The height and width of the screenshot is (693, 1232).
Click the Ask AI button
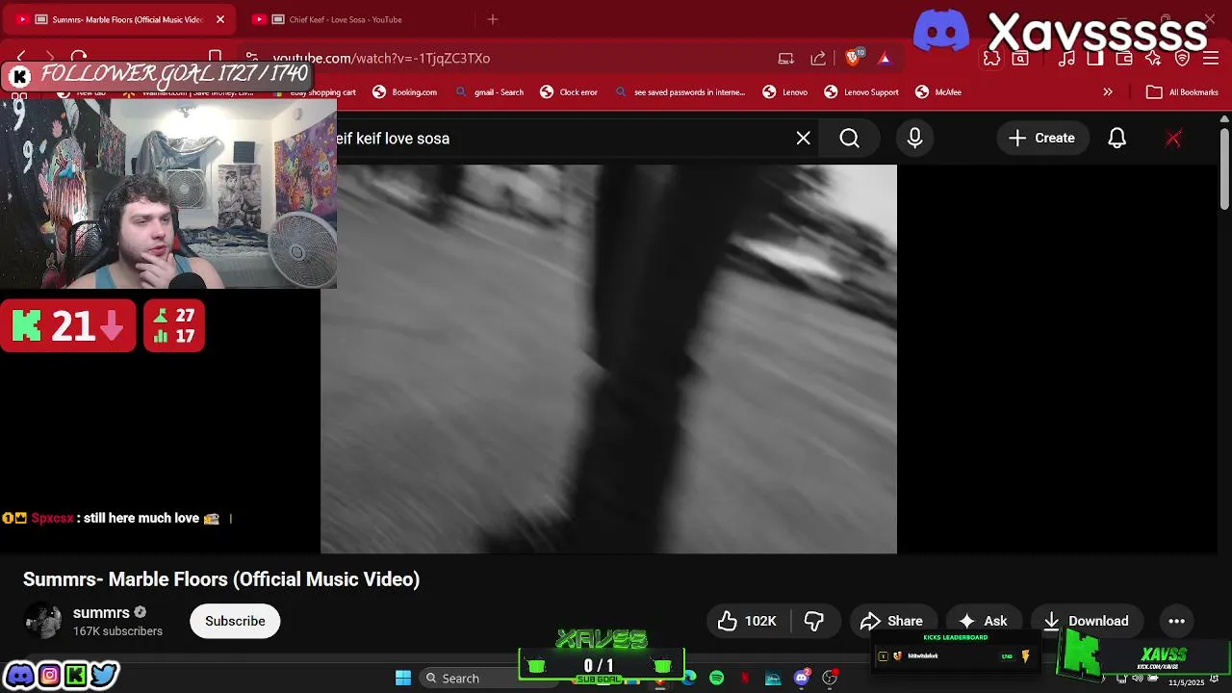click(x=984, y=621)
